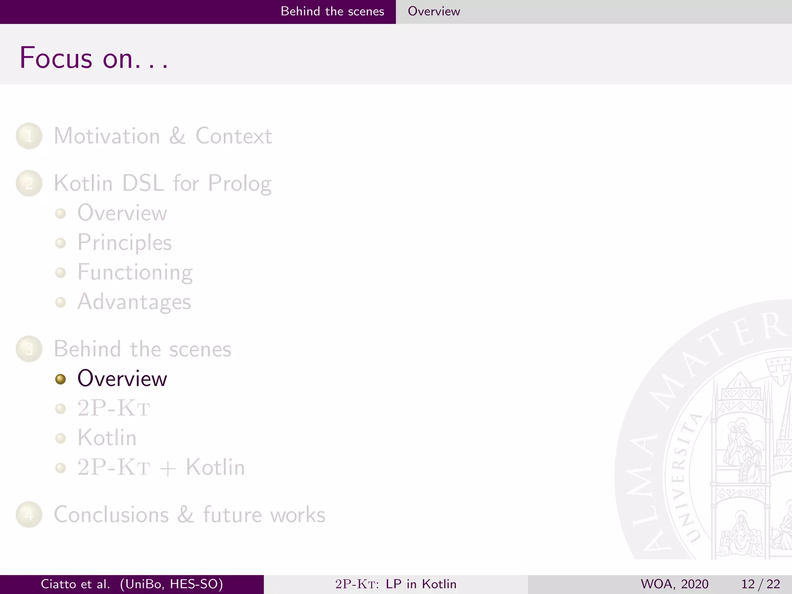Go to 'Functioning' subsection

(135, 272)
